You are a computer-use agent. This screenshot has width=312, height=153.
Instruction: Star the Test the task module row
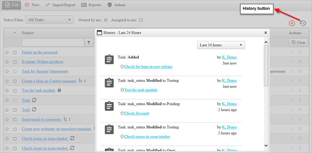point(7,90)
